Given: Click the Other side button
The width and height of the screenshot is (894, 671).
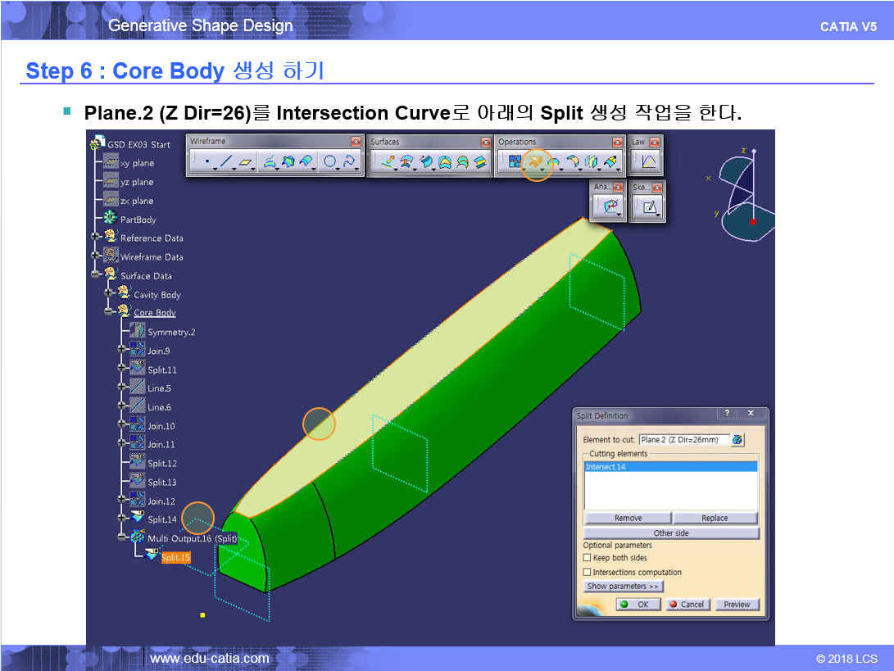Looking at the screenshot, I should [x=670, y=533].
